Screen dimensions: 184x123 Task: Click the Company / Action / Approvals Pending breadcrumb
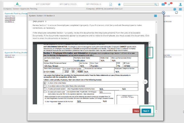(20, 9)
